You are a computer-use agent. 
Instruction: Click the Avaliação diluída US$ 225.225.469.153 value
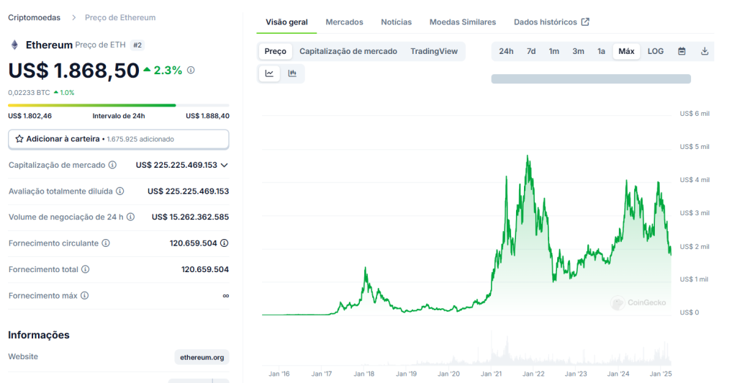tap(188, 191)
